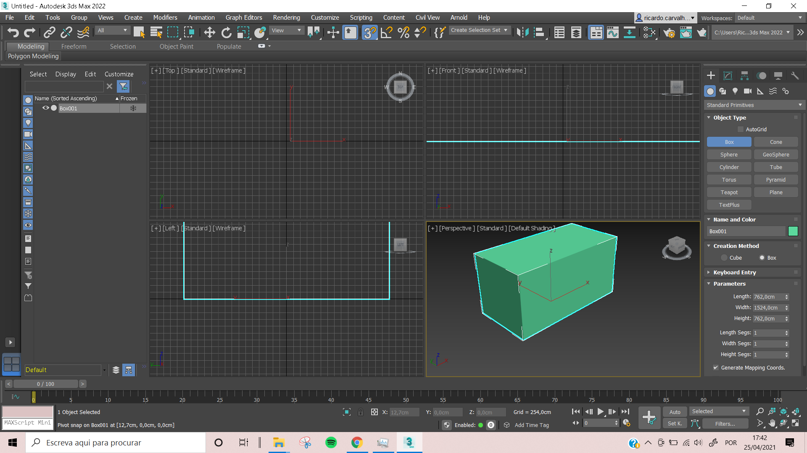
Task: Open the Material Editor icon
Action: tap(649, 32)
